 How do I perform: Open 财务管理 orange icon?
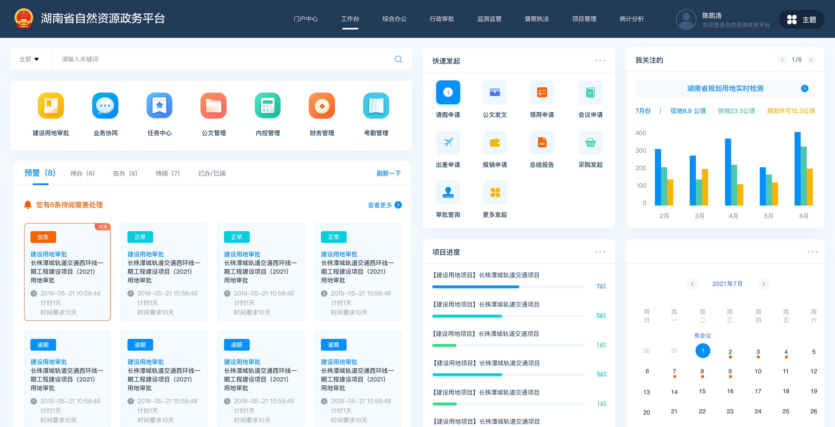coord(321,106)
